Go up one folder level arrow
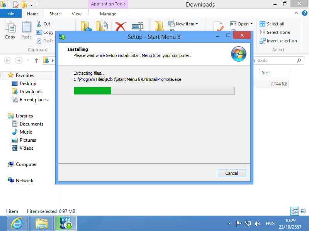The height and width of the screenshot is (231, 309). [x=36, y=60]
